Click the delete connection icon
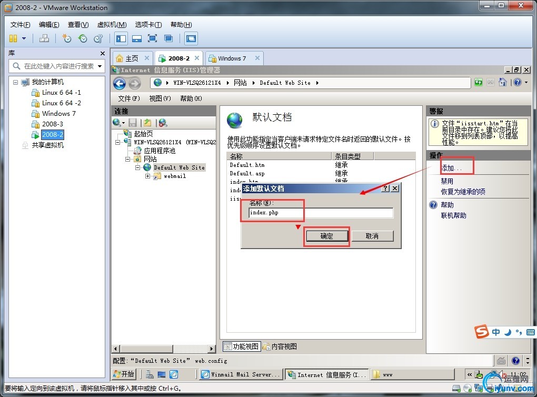The width and height of the screenshot is (537, 397). tap(163, 123)
